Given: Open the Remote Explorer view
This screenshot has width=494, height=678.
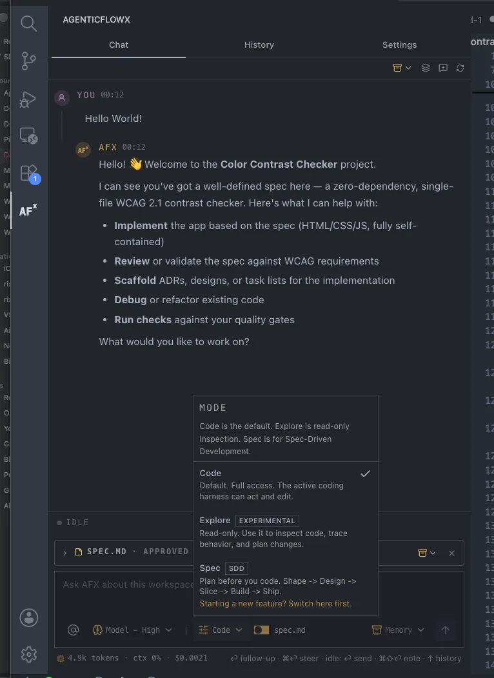Looking at the screenshot, I should click(x=28, y=135).
